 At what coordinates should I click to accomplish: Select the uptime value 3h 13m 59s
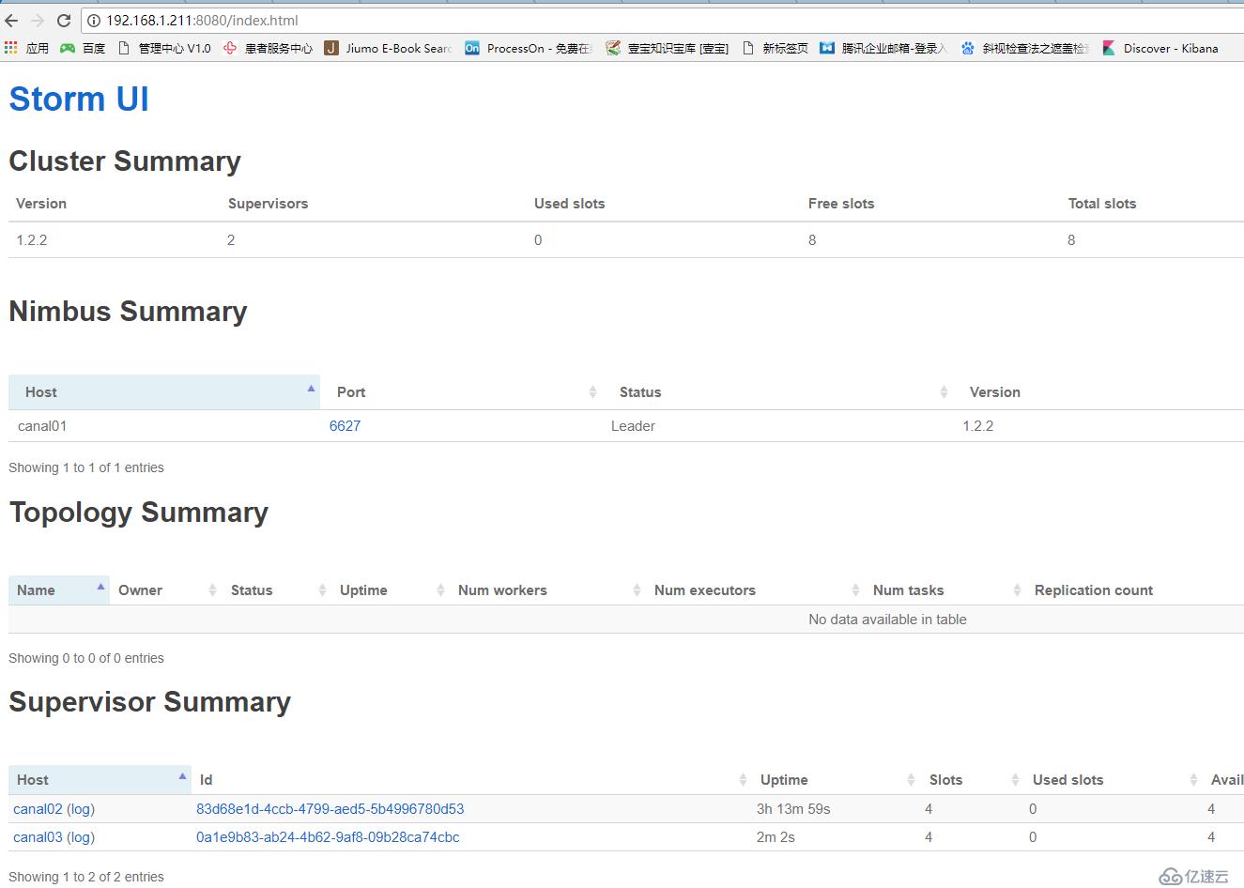pos(793,808)
